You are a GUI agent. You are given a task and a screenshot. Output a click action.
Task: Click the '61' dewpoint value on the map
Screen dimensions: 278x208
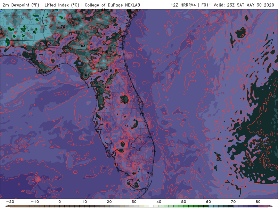[23, 18]
